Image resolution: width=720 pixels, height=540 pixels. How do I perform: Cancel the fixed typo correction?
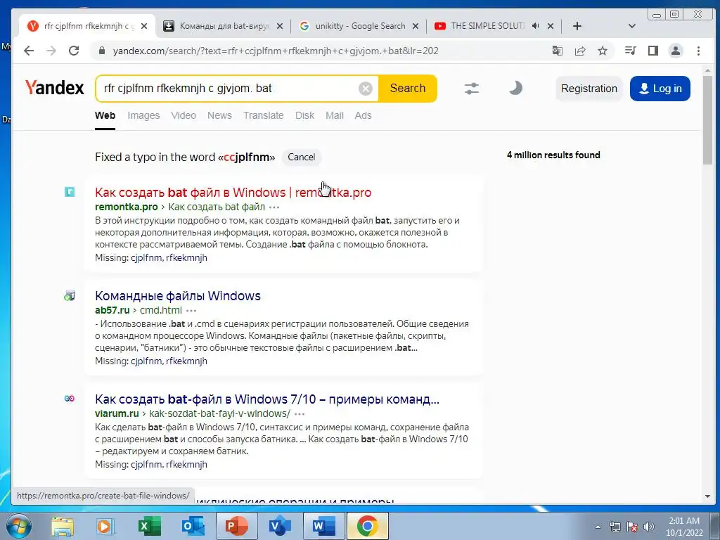tap(301, 157)
